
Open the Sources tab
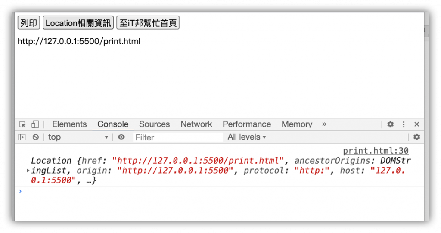155,124
